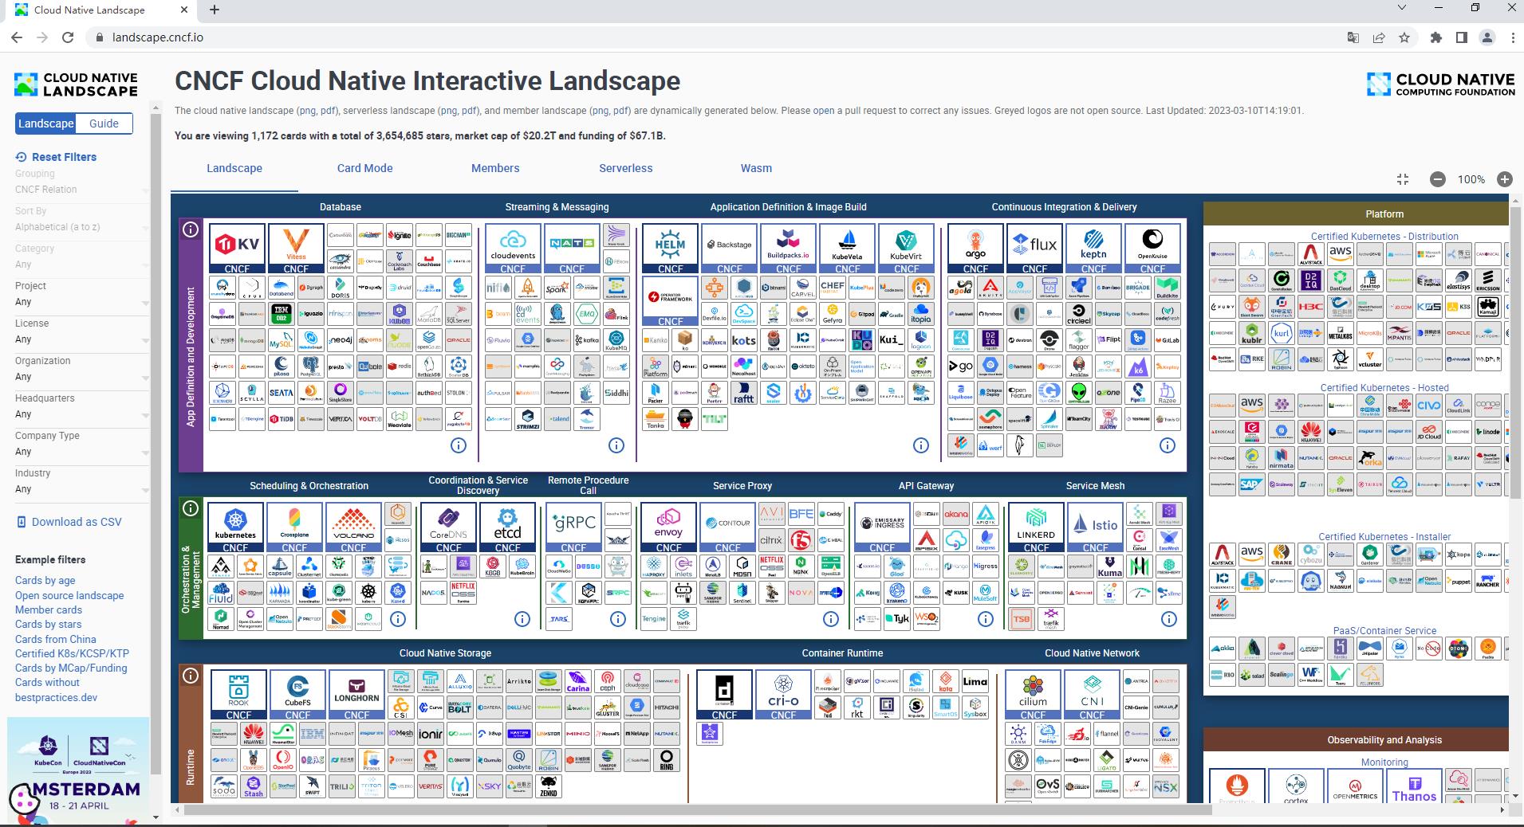Image resolution: width=1524 pixels, height=827 pixels.
Task: Click the Keptn project card
Action: click(x=1093, y=249)
